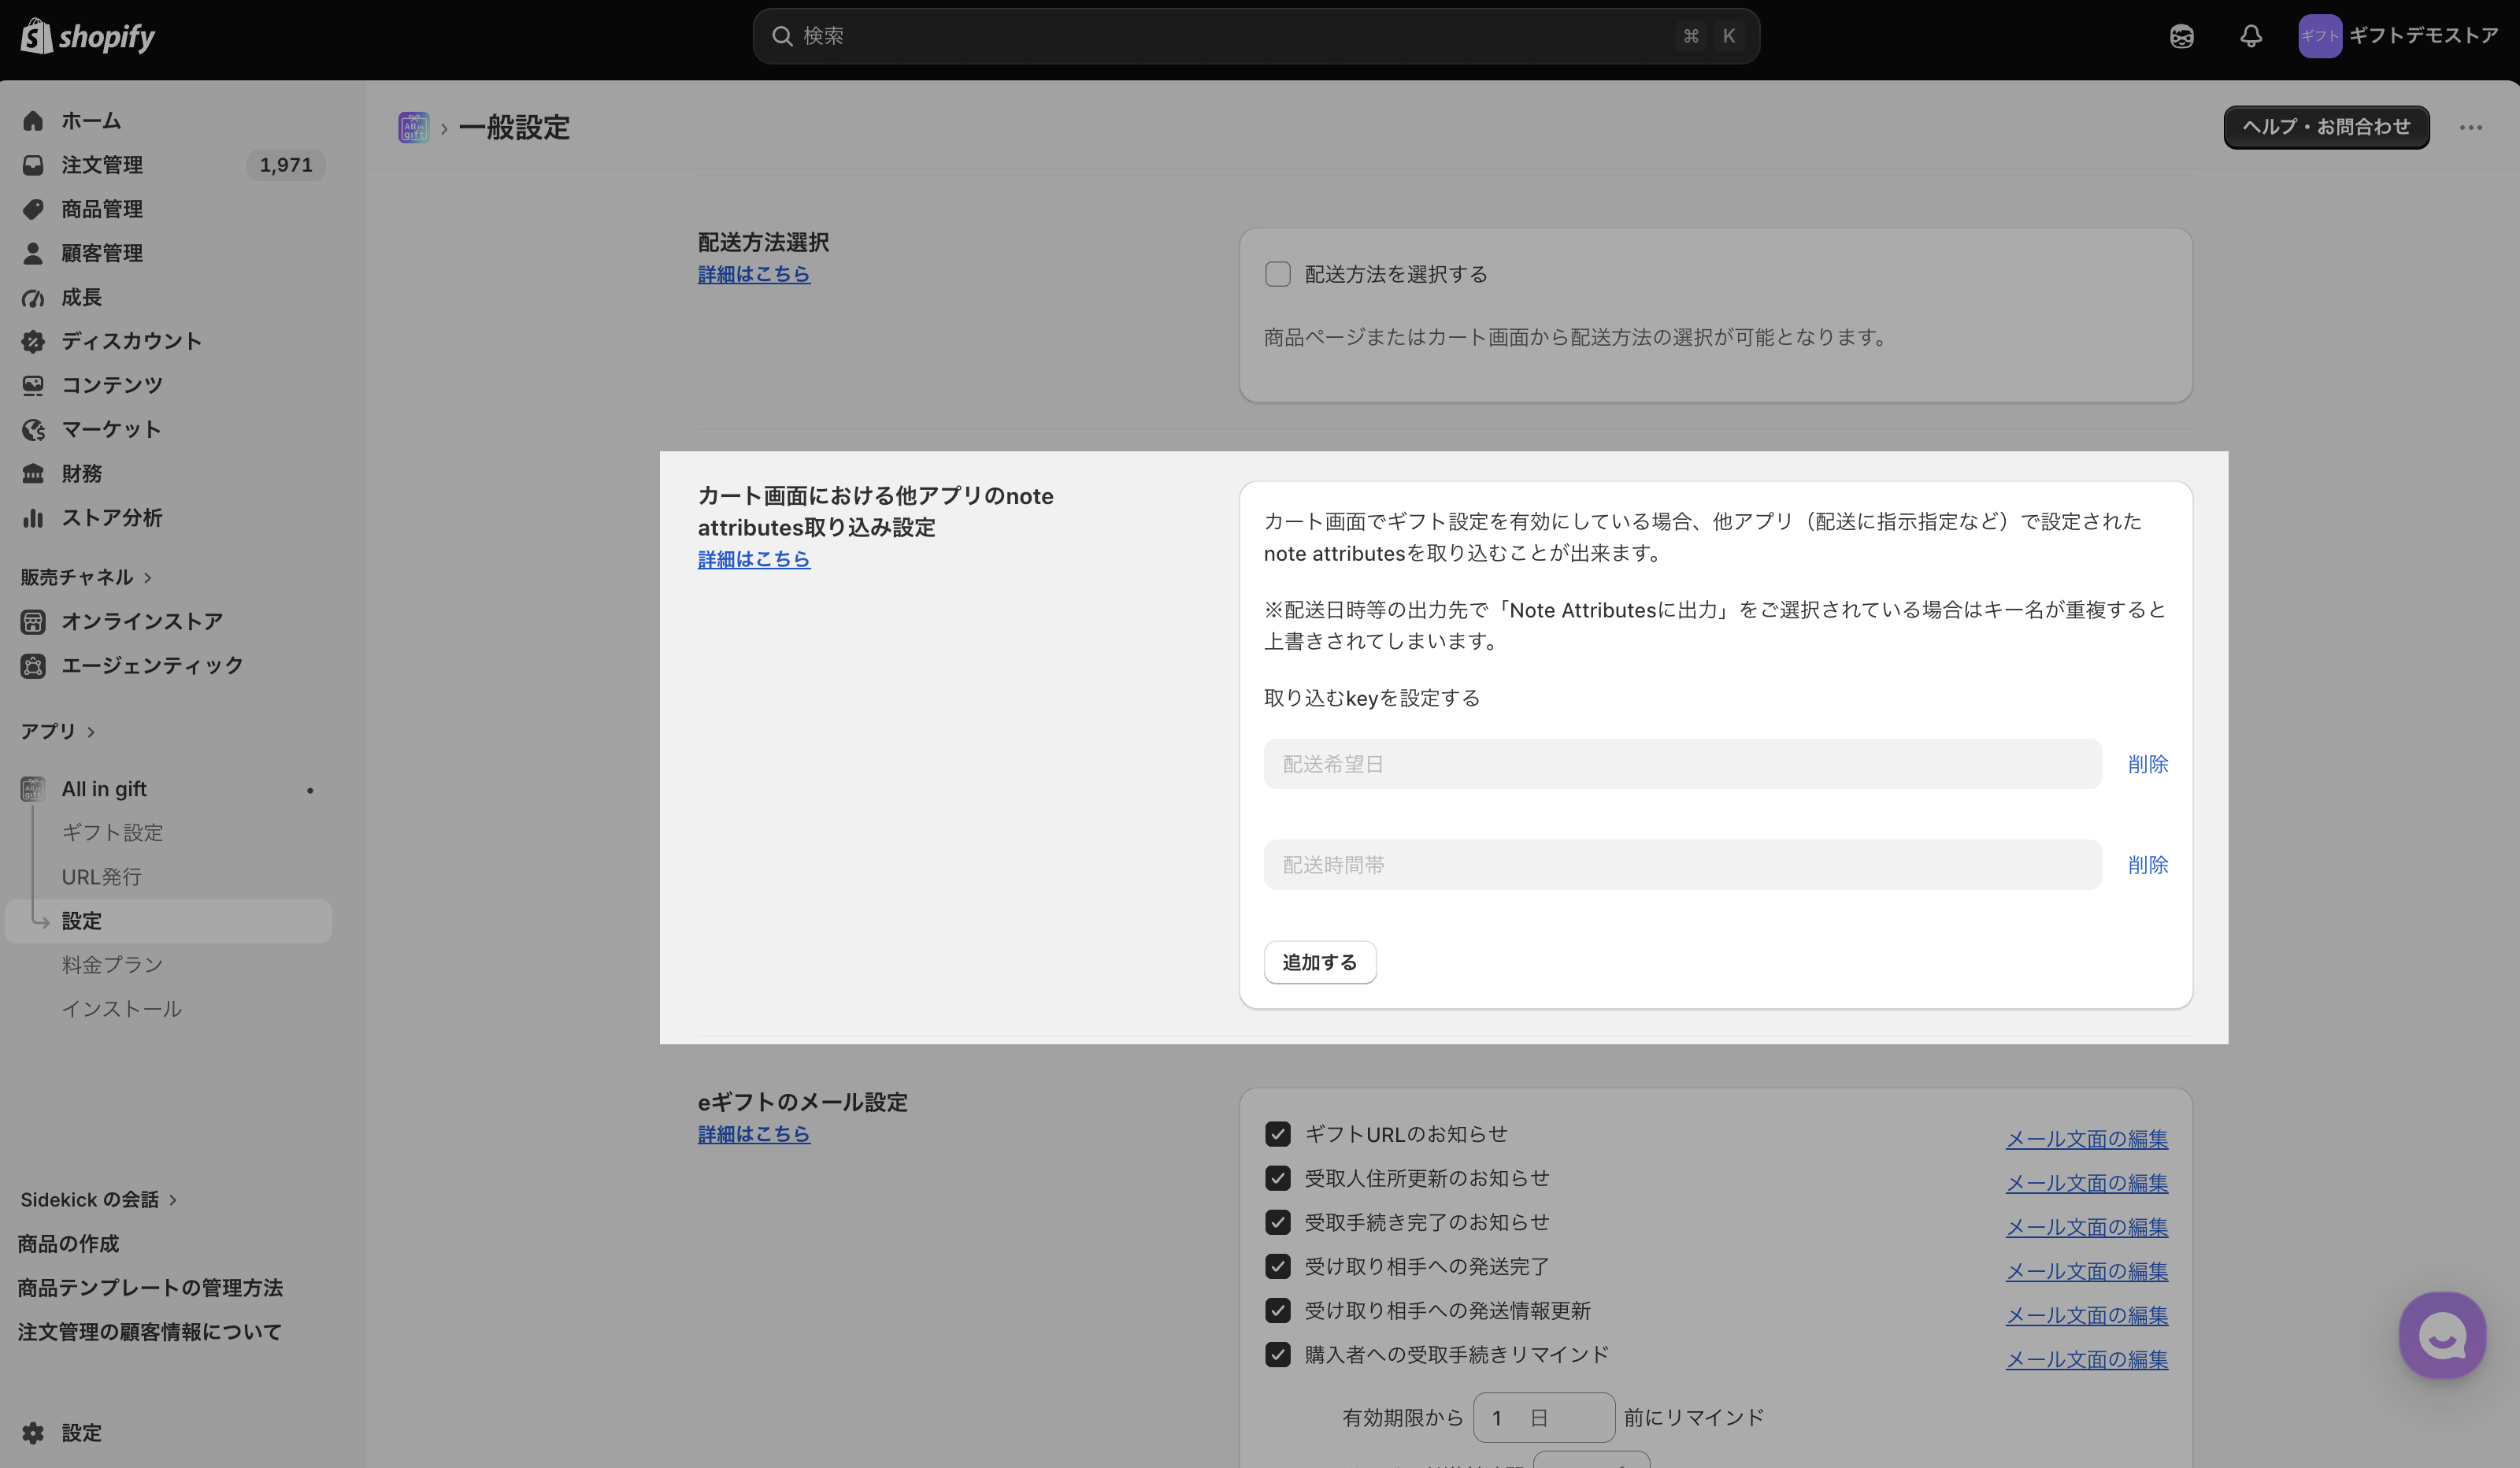Click the 配送時間帯 key input field

(1682, 865)
